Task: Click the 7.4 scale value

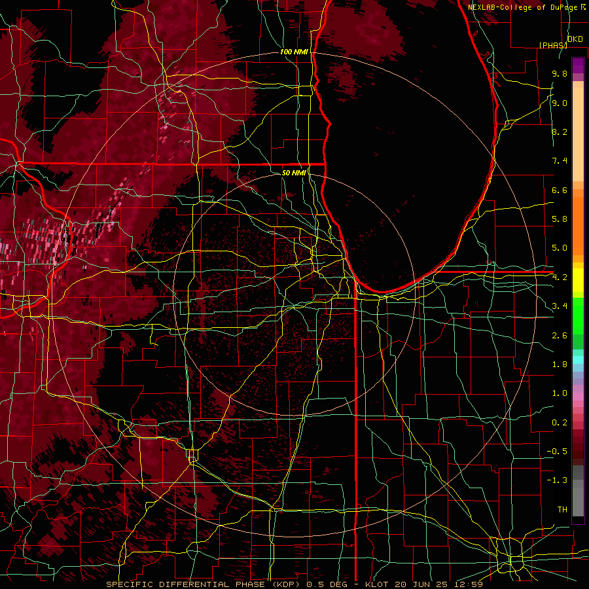Action: [560, 161]
